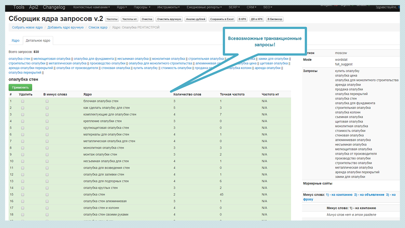Click frequency value 45 in the table
The width and height of the screenshot is (405, 228).
pos(222,195)
